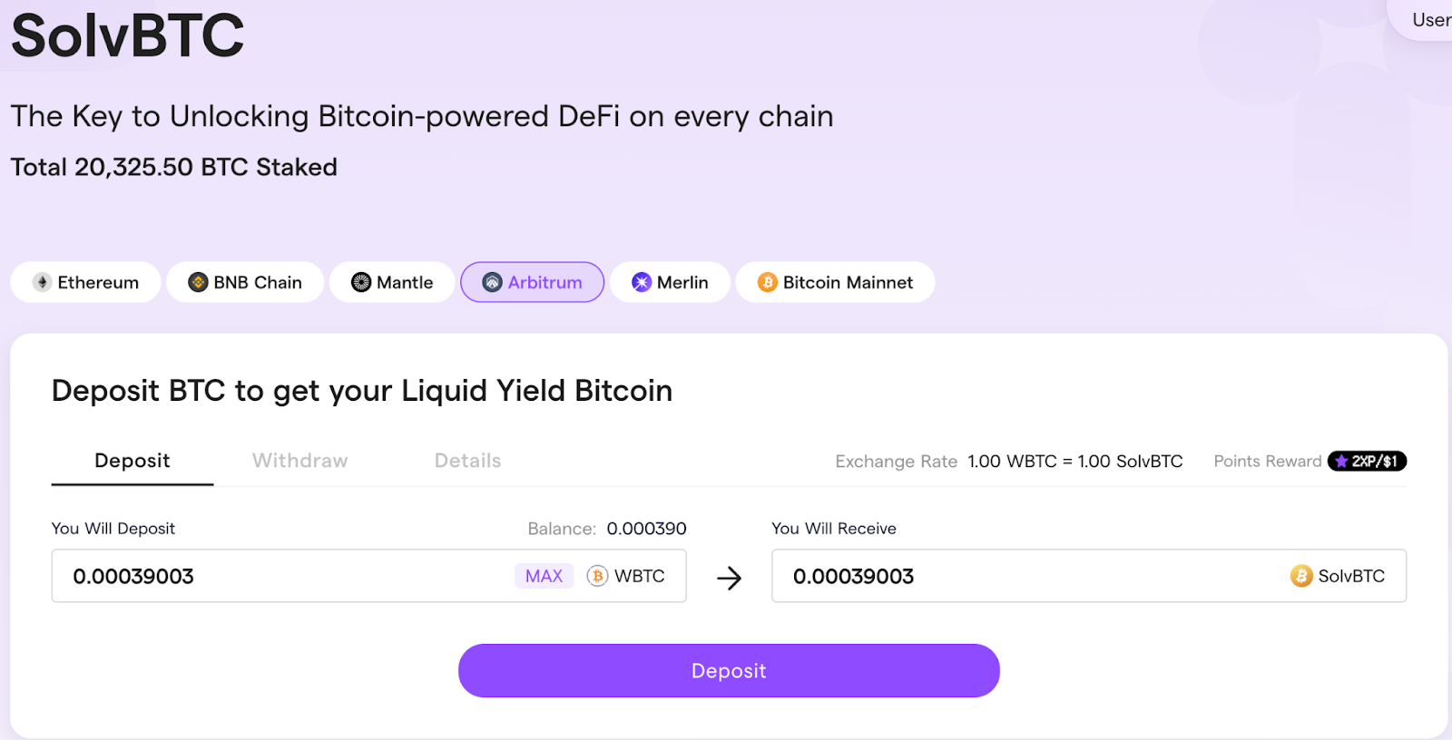Click the purple Deposit button
The image size is (1452, 740).
729,670
